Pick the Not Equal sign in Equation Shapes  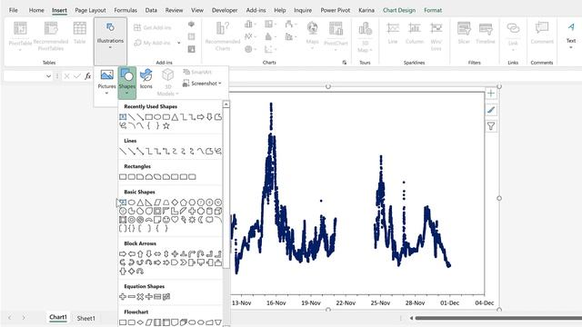[166, 297]
